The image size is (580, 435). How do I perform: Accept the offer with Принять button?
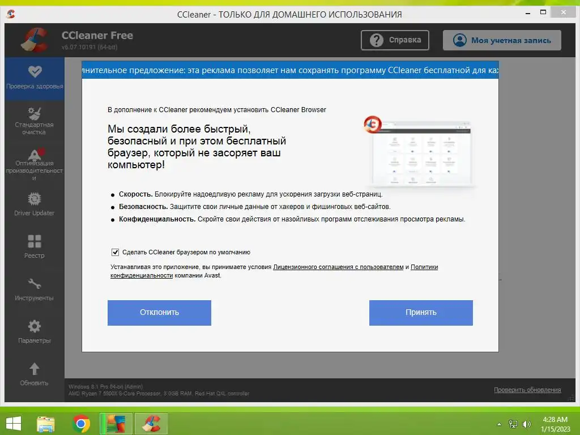tap(421, 313)
